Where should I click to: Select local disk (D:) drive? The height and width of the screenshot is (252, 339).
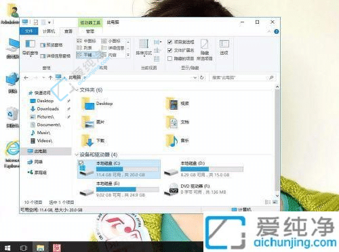click(204, 169)
